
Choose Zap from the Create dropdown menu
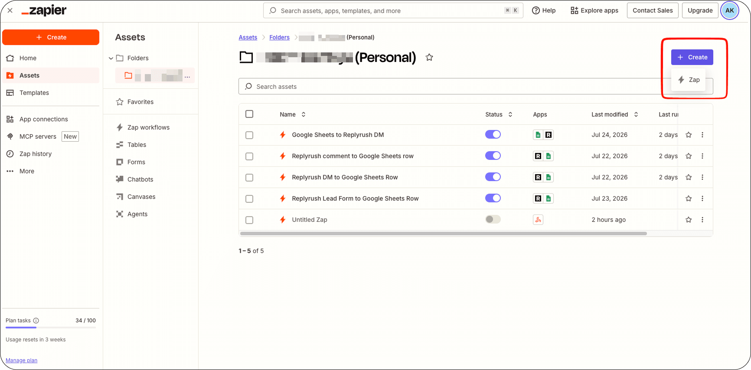pos(689,80)
